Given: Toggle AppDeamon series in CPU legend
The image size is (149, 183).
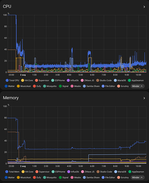Looking at the screenshot, I should pyautogui.click(x=136, y=81).
